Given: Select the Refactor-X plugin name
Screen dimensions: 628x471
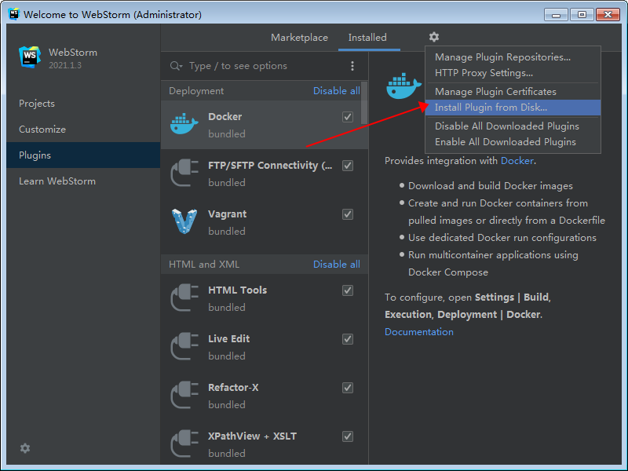Looking at the screenshot, I should pos(233,388).
